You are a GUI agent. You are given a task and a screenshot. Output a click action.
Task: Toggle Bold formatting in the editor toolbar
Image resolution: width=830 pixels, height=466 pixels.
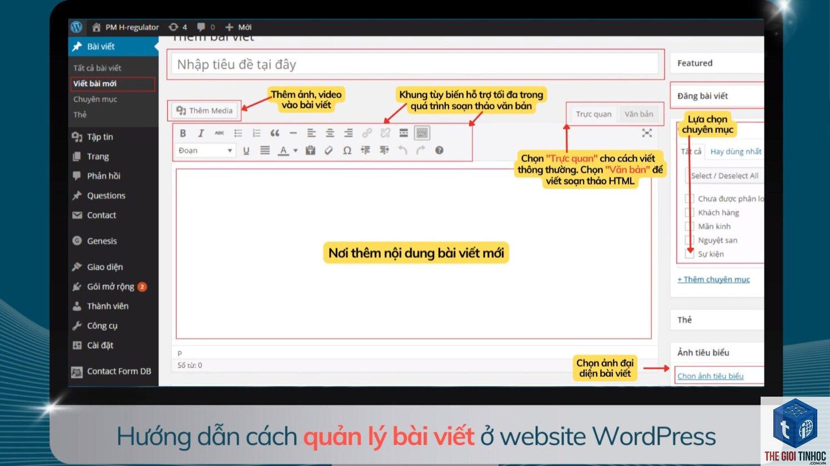[183, 133]
